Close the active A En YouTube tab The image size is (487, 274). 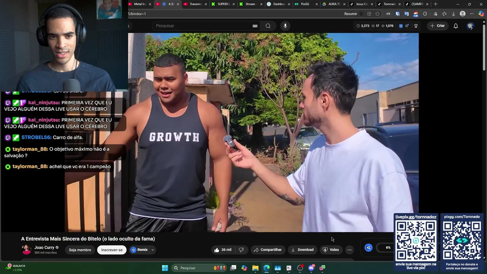pyautogui.click(x=178, y=4)
